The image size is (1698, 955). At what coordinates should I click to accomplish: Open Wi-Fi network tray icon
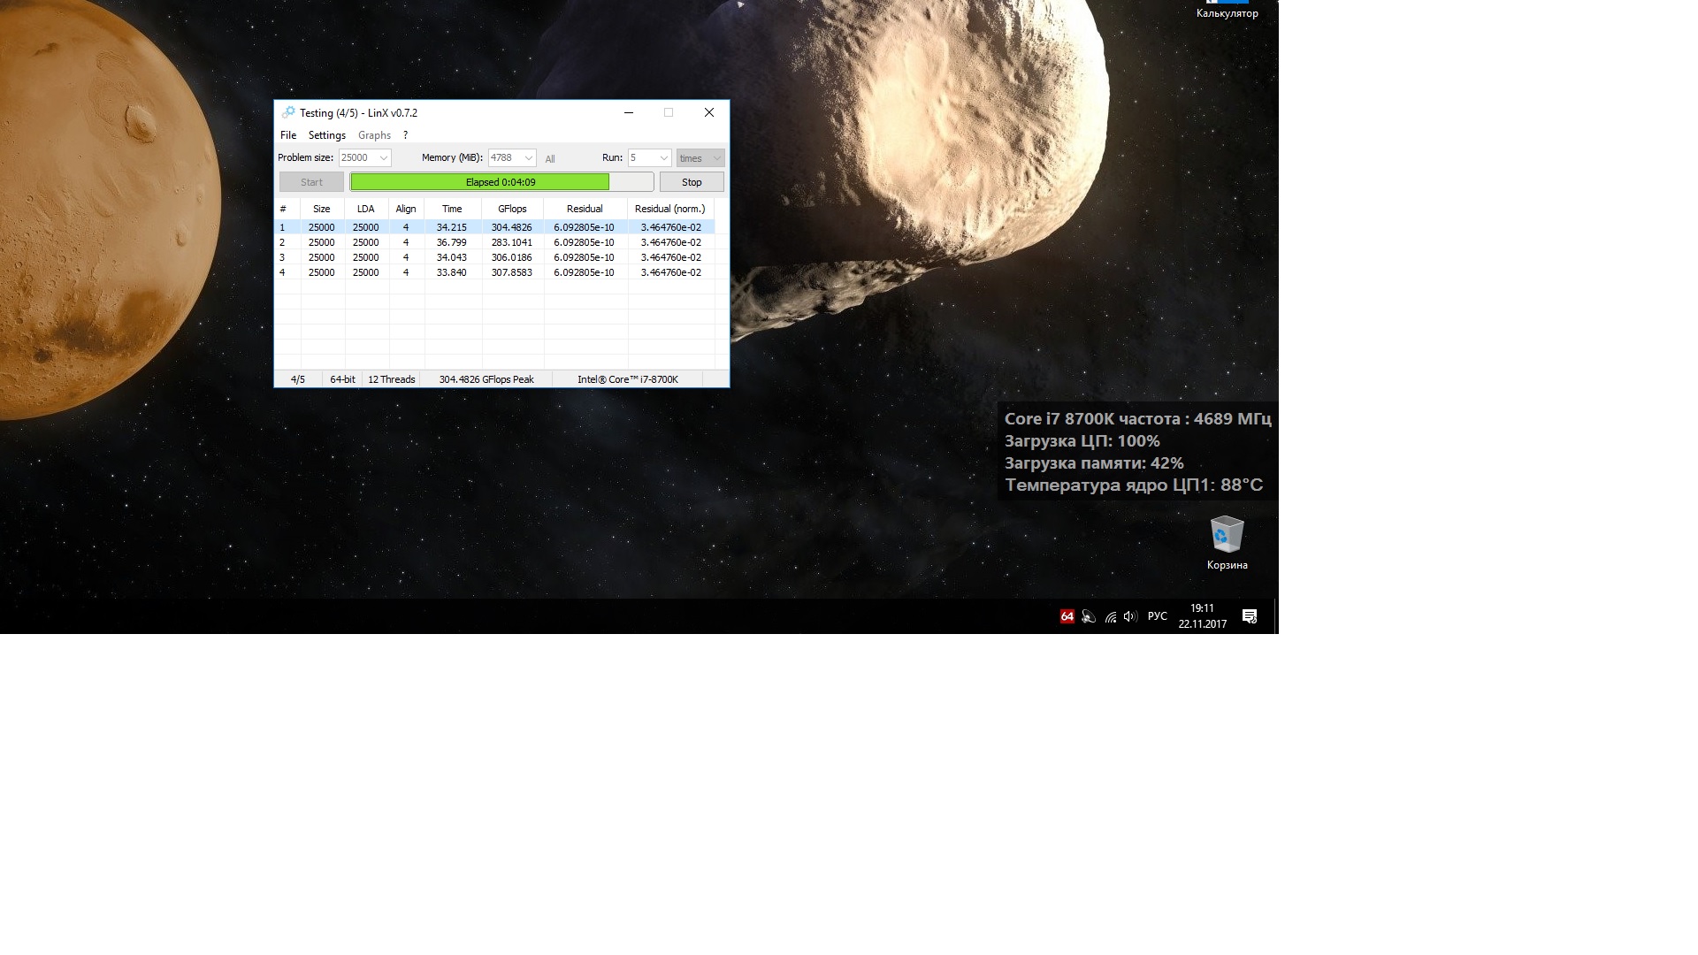(x=1111, y=616)
